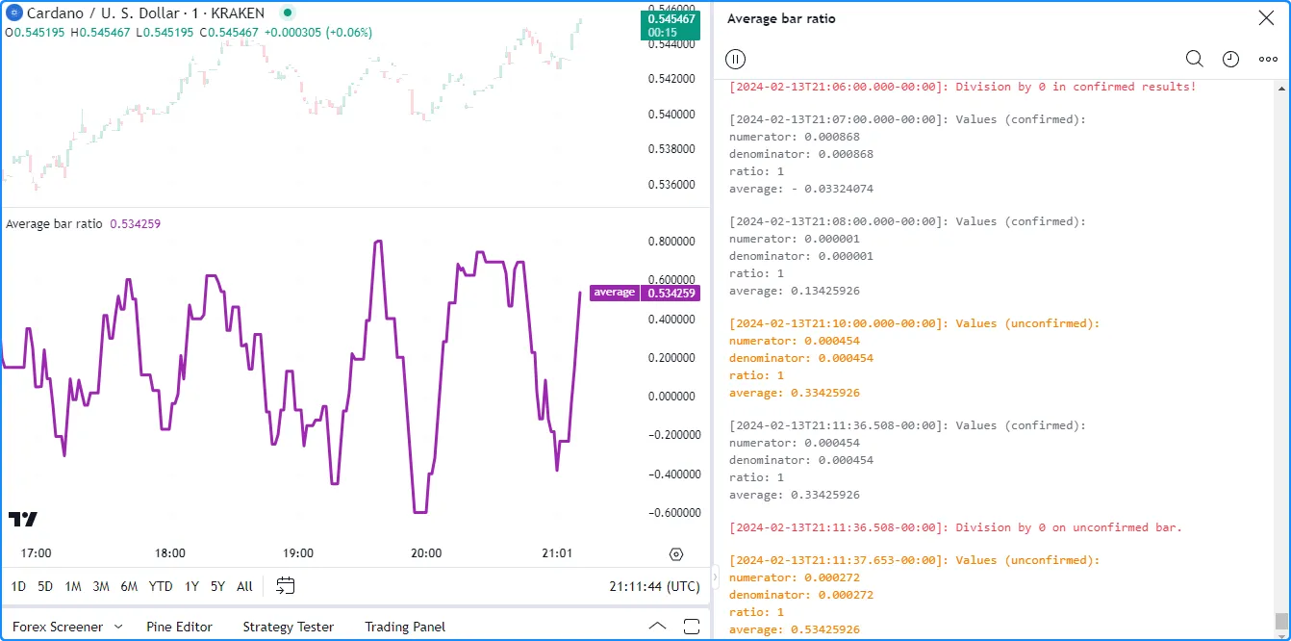
Task: Click the 21:11:44 (UTC) timezone clock
Action: click(x=654, y=586)
